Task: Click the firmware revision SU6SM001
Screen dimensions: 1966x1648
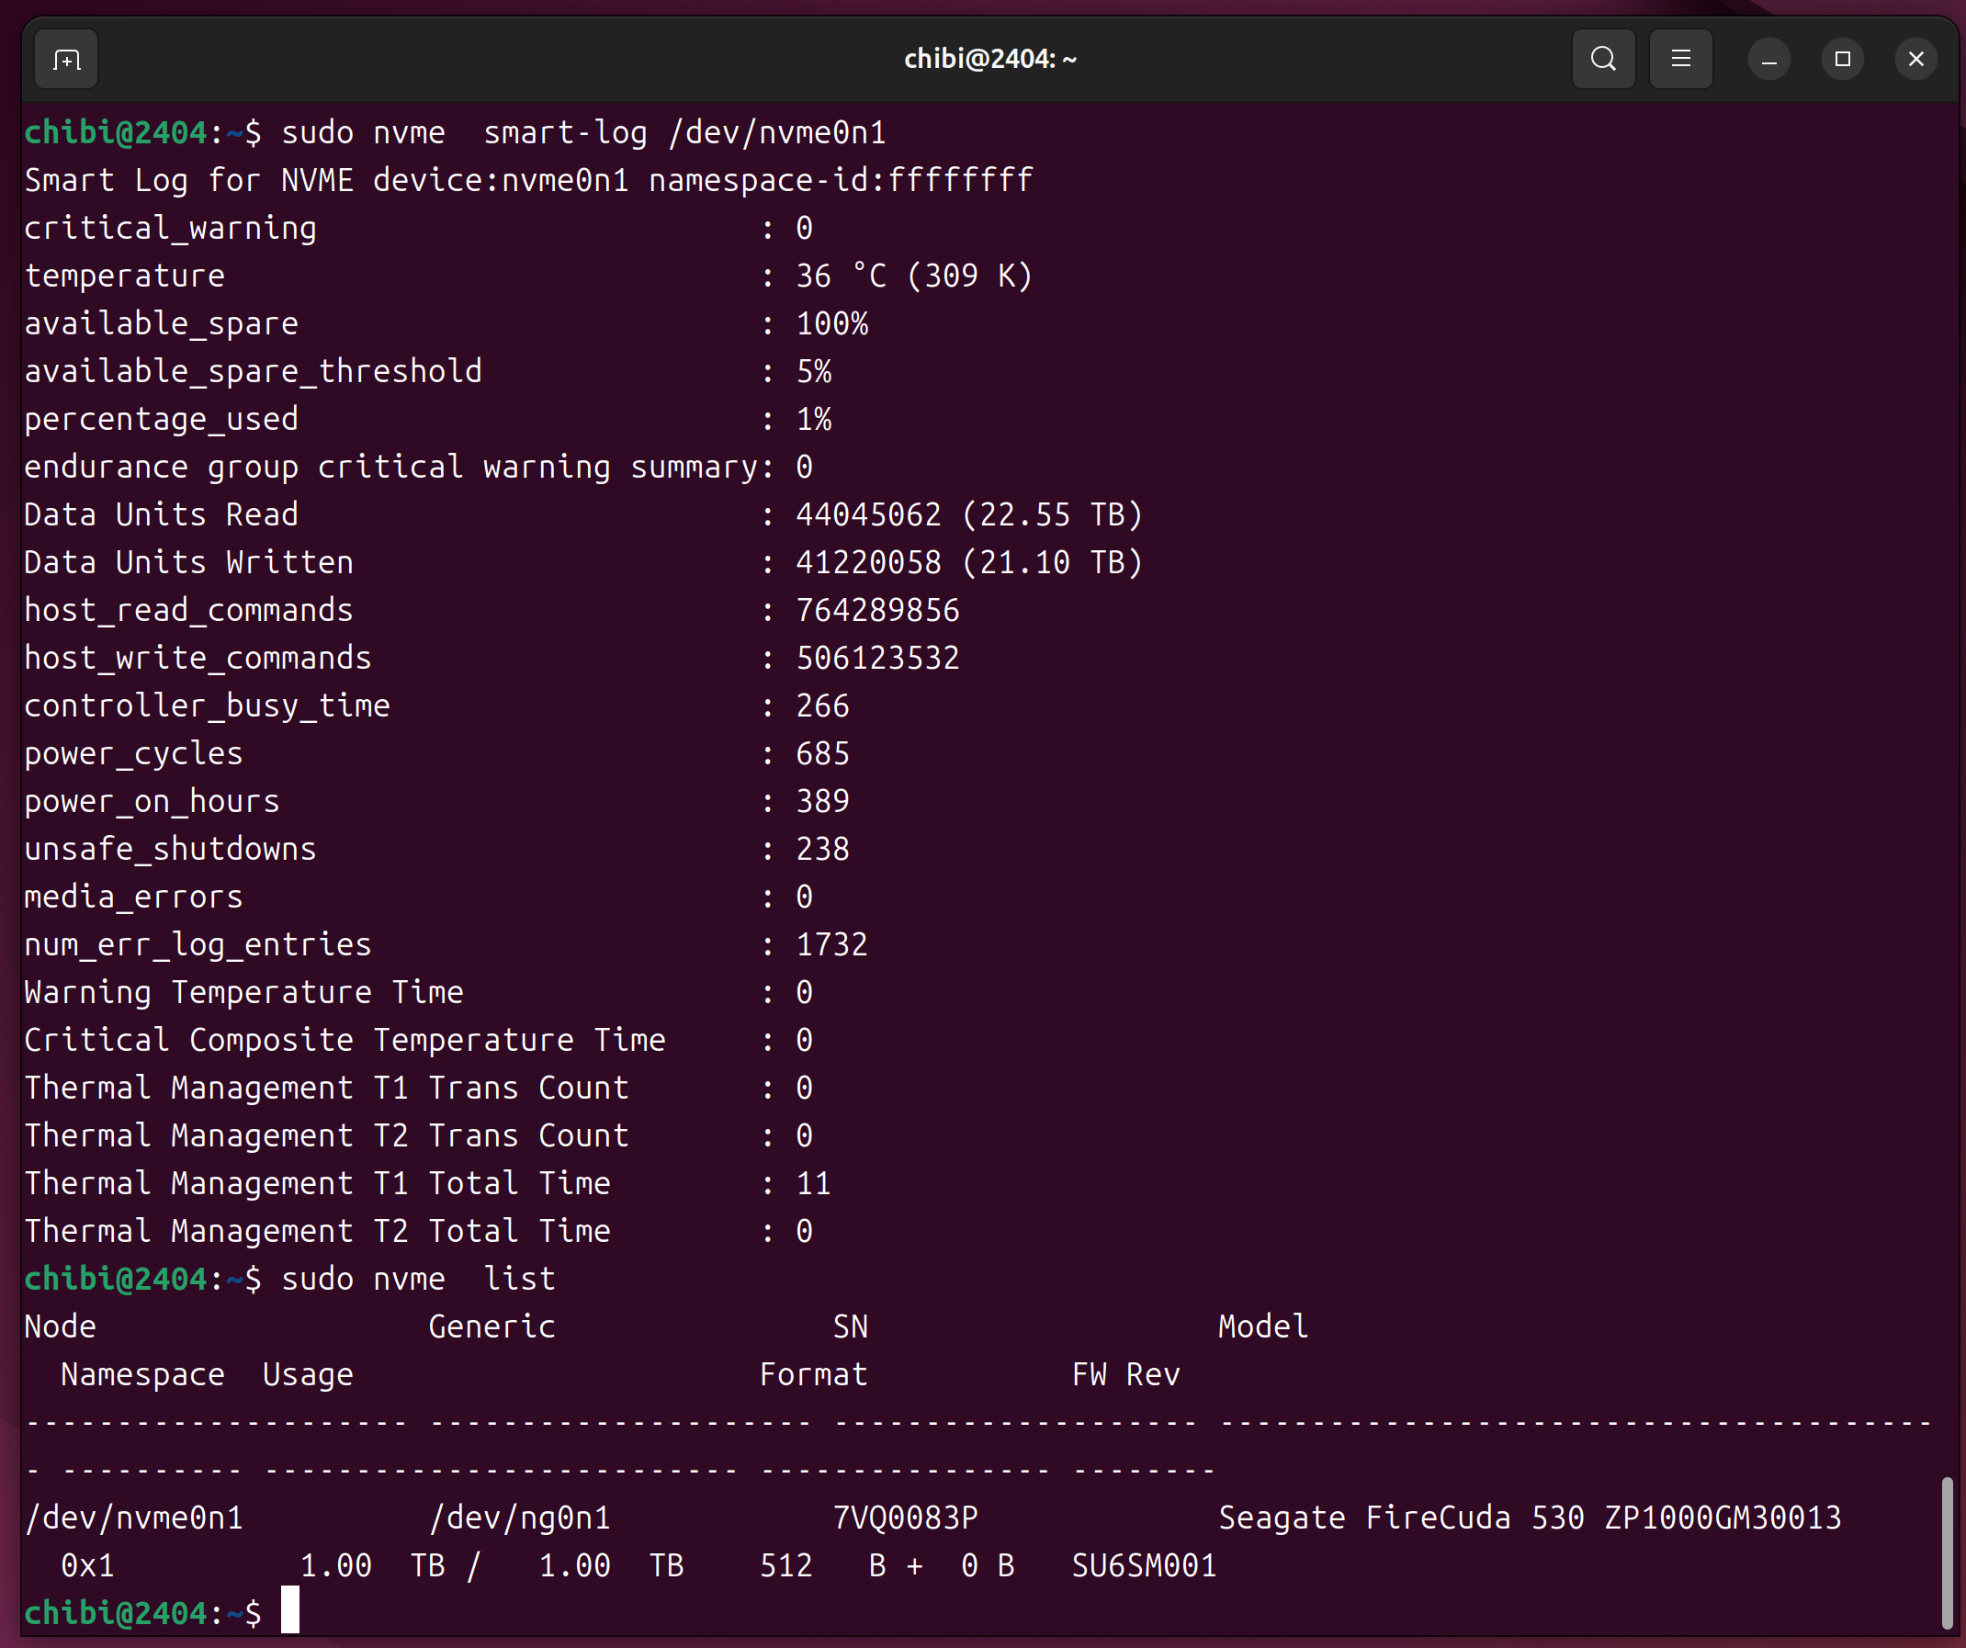Action: 1143,1565
